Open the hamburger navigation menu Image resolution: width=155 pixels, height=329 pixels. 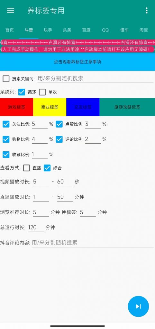tap(11, 11)
